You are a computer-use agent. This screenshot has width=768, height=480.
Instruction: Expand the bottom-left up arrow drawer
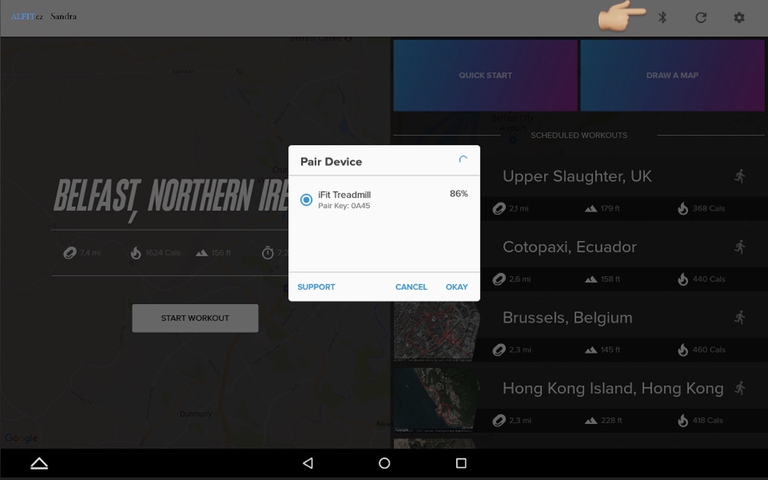(39, 463)
